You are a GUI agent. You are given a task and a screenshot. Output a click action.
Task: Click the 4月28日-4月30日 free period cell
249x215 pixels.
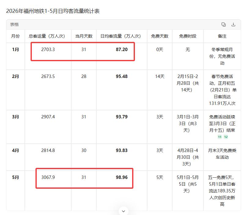tap(188, 157)
